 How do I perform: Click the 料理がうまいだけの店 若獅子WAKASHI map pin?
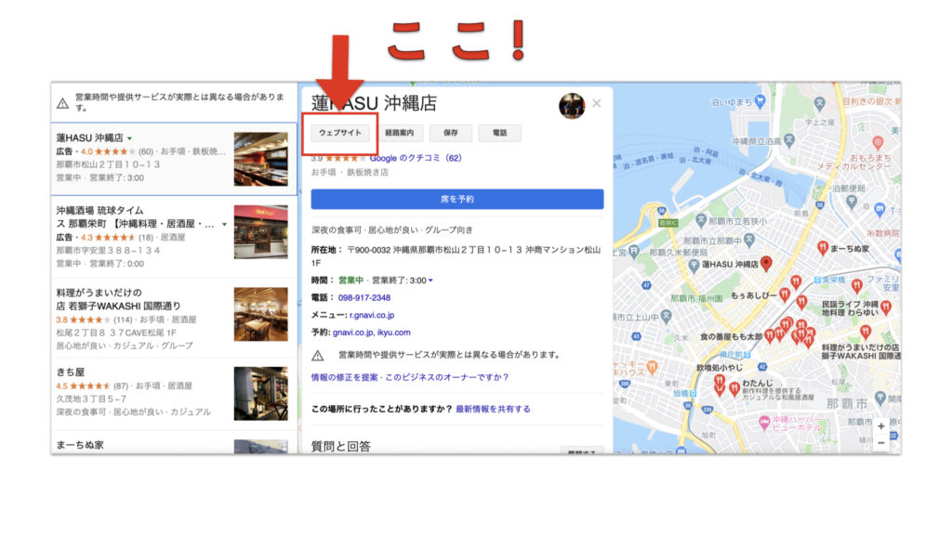click(x=866, y=332)
